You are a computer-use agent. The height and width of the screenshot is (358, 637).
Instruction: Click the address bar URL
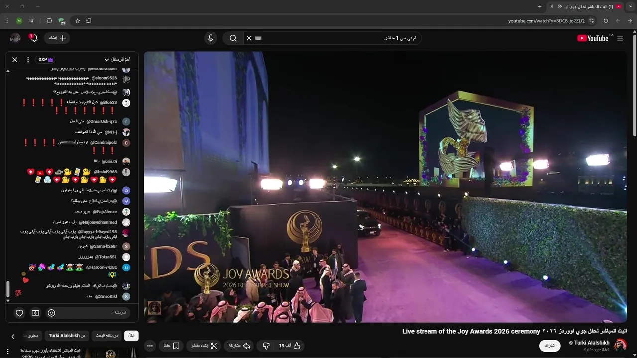[546, 21]
